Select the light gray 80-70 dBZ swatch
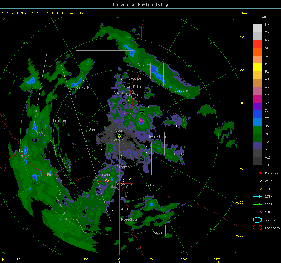Viewport: 281px width, 263px height. [x=257, y=28]
